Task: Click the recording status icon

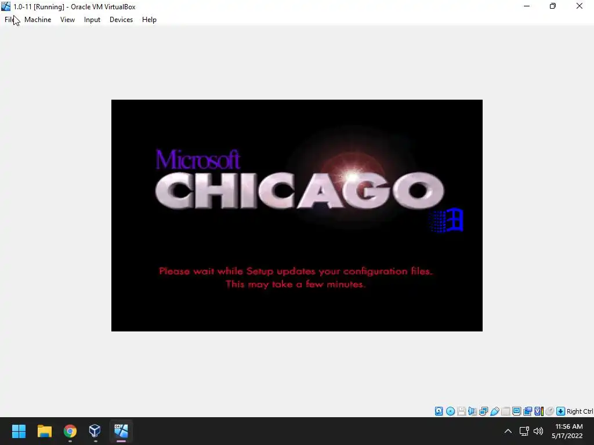Action: (527, 411)
